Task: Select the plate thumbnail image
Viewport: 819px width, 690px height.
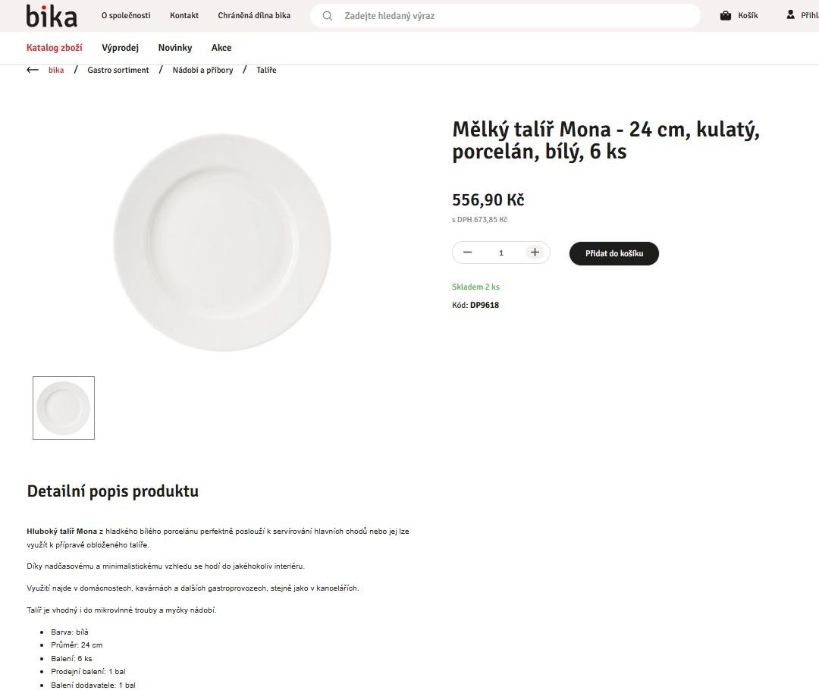Action: pyautogui.click(x=64, y=408)
